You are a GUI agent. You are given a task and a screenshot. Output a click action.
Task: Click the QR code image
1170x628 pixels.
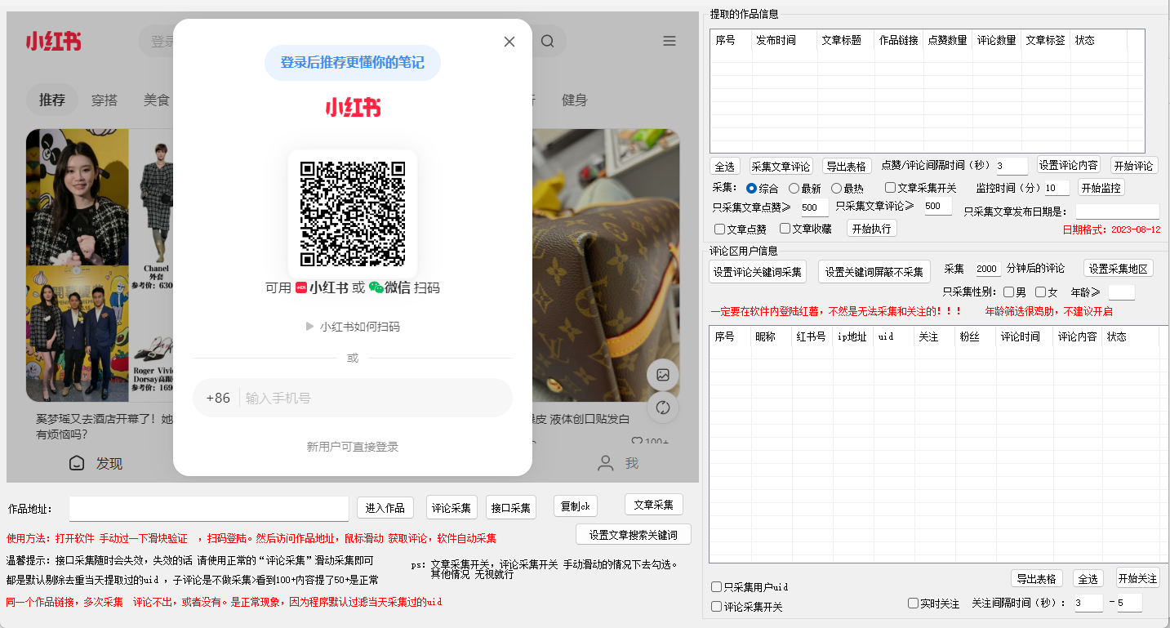[x=353, y=214]
